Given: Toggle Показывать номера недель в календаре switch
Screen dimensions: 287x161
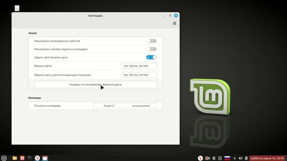Looking at the screenshot, I should [152, 49].
